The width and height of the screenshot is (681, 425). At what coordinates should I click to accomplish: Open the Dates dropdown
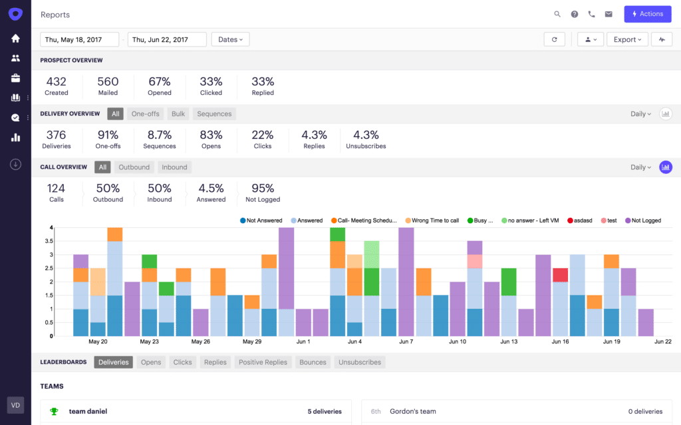[229, 39]
